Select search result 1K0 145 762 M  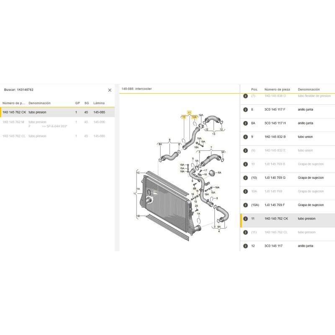pyautogui.click(x=57, y=124)
